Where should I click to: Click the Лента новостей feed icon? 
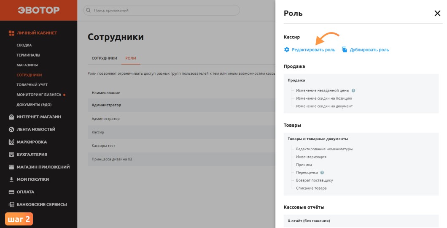11,130
